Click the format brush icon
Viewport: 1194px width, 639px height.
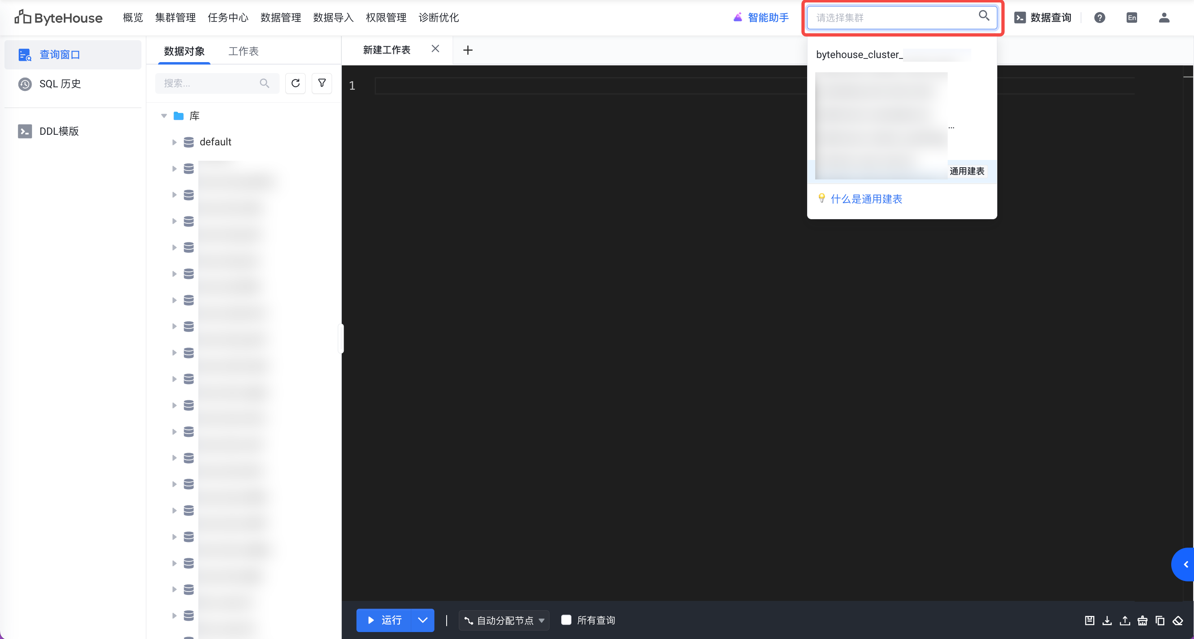pos(1142,620)
